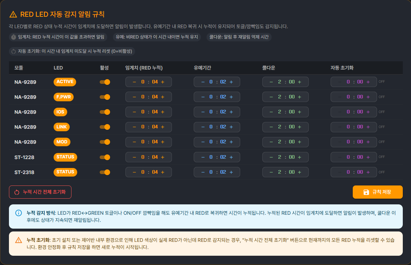411x265 pixels.
Task: Increase threshold for NA-9289 ACTIVE row
Action: 163,82
